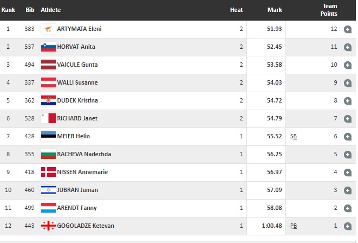Click the Malta flag next to RICHARD Janet
358x243 pixels.
(49, 119)
